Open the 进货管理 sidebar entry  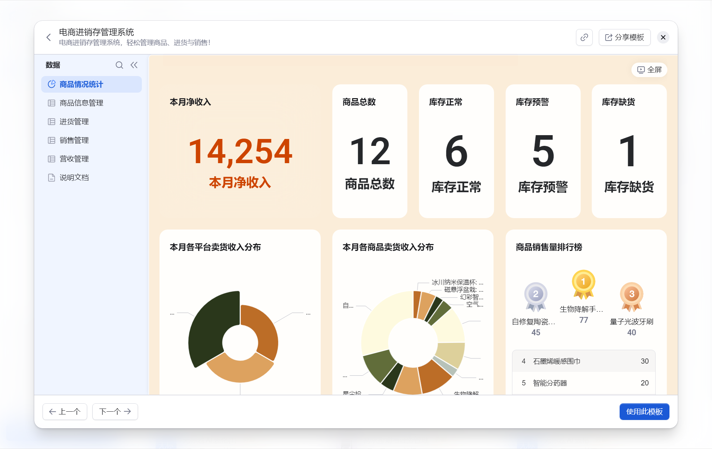[x=74, y=122]
